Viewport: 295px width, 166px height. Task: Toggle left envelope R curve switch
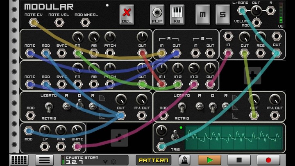pos(93,106)
